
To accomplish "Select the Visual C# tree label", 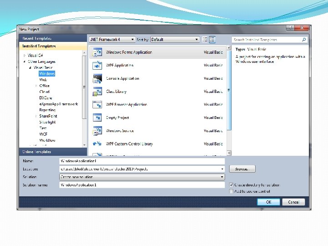I will coord(36,56).
